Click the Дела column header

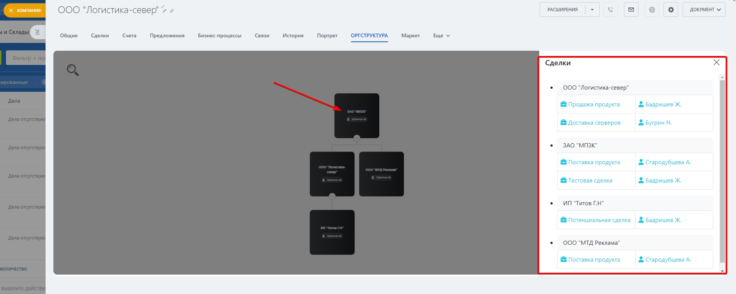[x=14, y=101]
